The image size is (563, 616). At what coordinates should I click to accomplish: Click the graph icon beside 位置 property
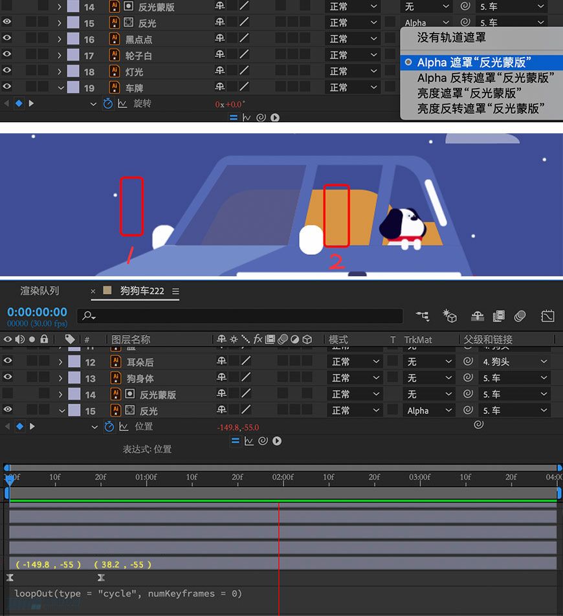coord(124,426)
